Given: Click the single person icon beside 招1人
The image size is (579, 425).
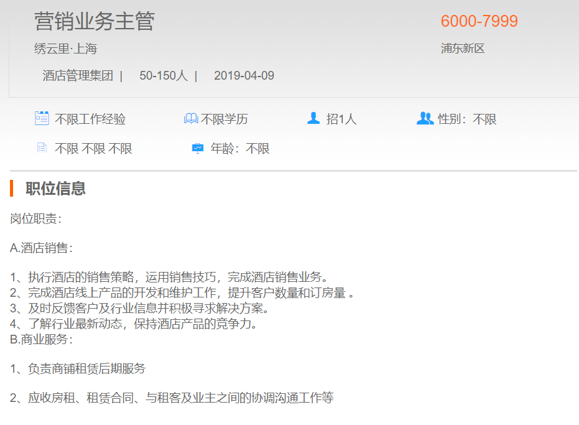Looking at the screenshot, I should (313, 118).
